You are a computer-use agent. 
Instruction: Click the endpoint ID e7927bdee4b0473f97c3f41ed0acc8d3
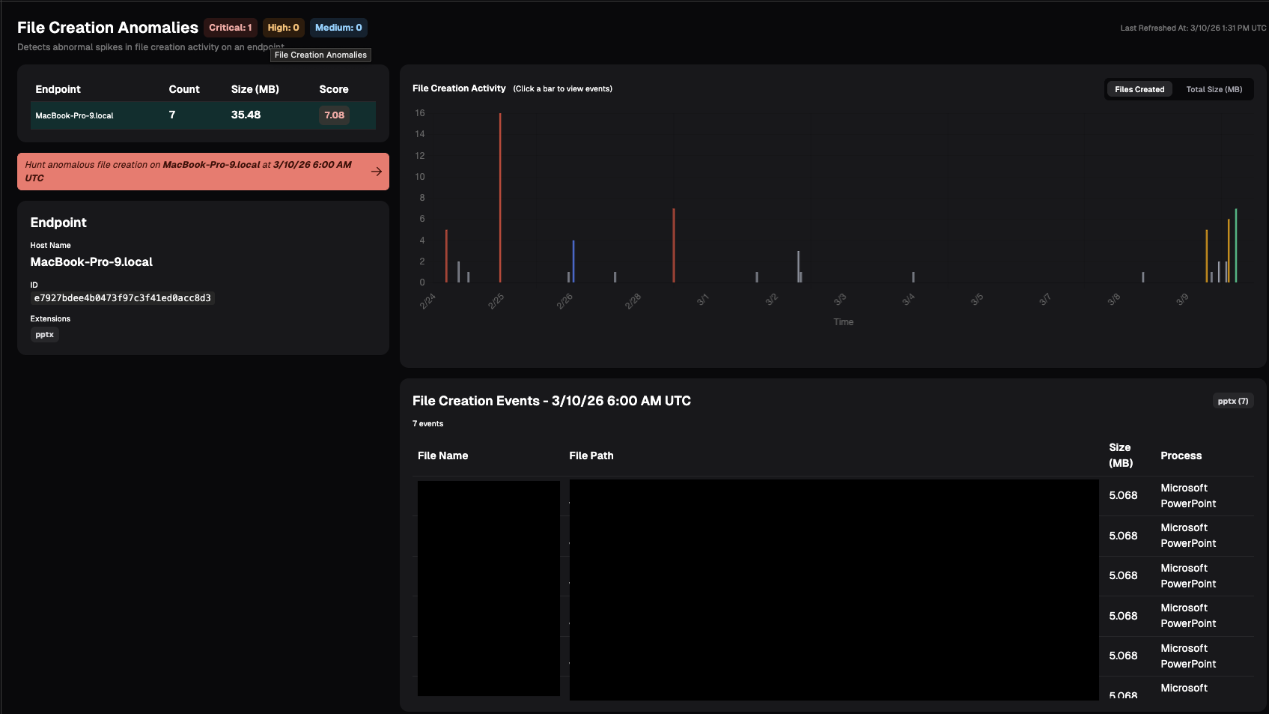[x=123, y=298]
